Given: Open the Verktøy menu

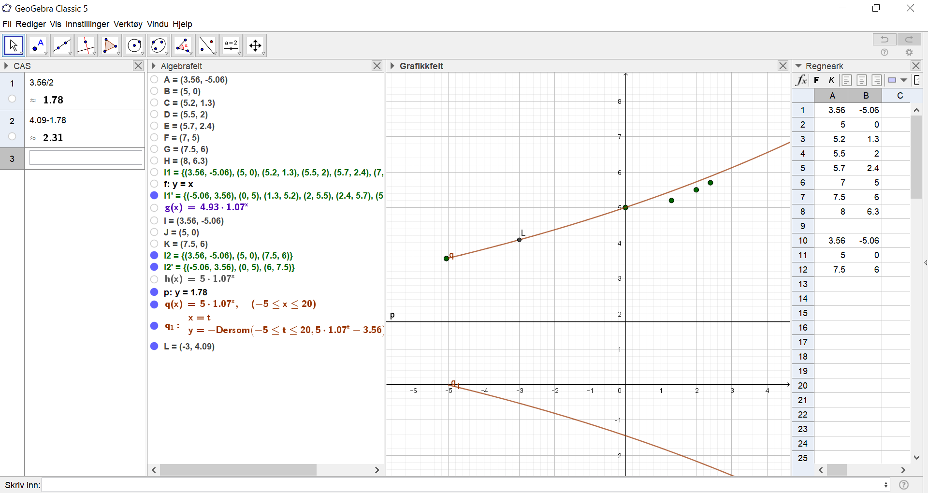Looking at the screenshot, I should point(128,24).
